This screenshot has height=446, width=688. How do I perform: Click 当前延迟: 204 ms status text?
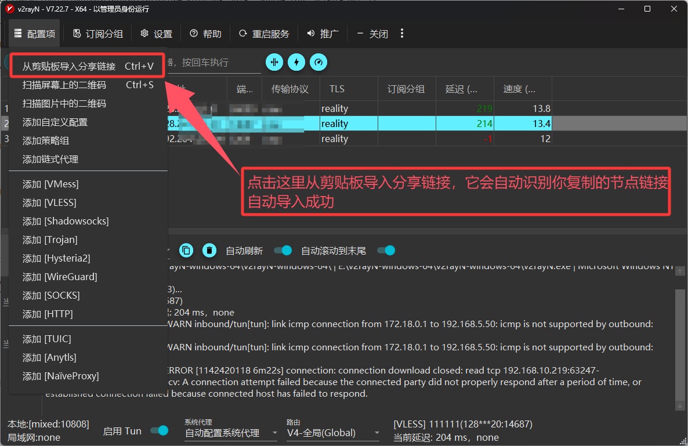[446, 438]
